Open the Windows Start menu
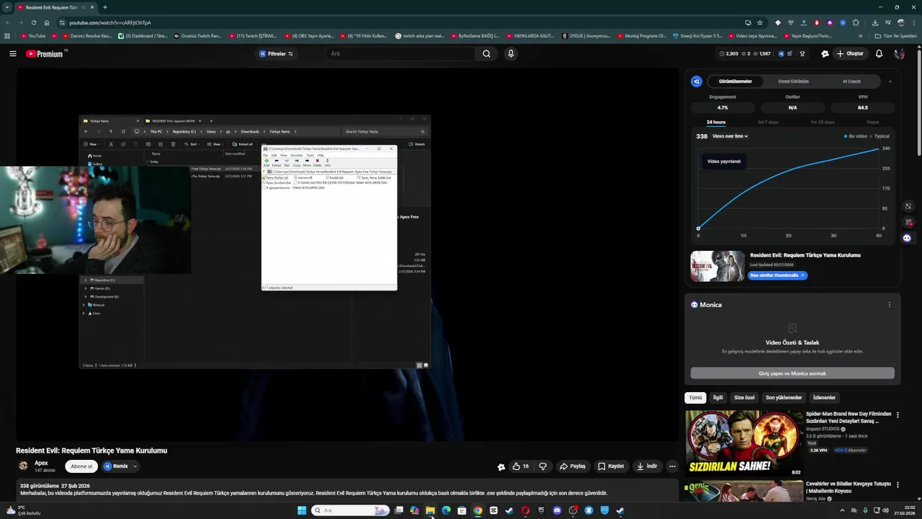The image size is (922, 519). 302,510
